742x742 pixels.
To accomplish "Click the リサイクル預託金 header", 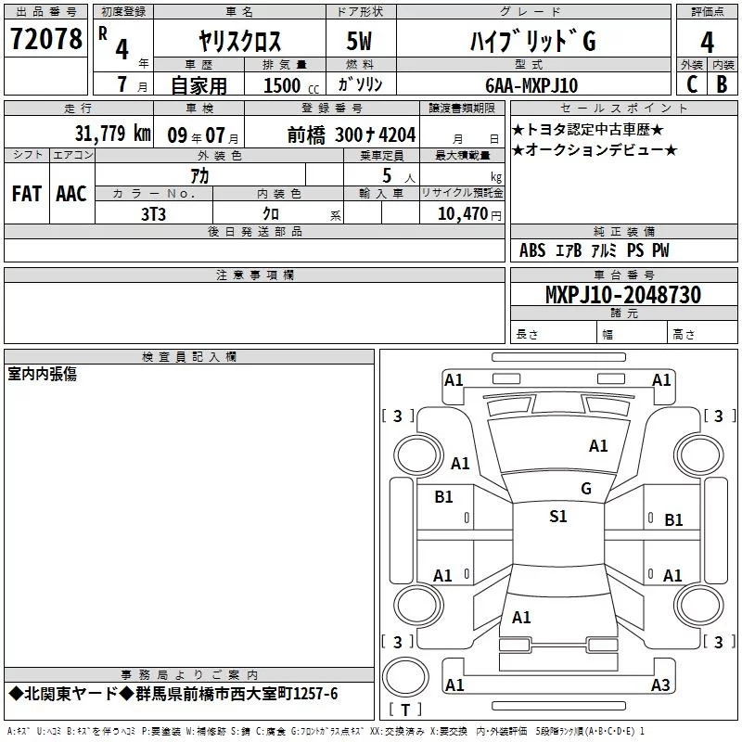I will click(x=462, y=193).
